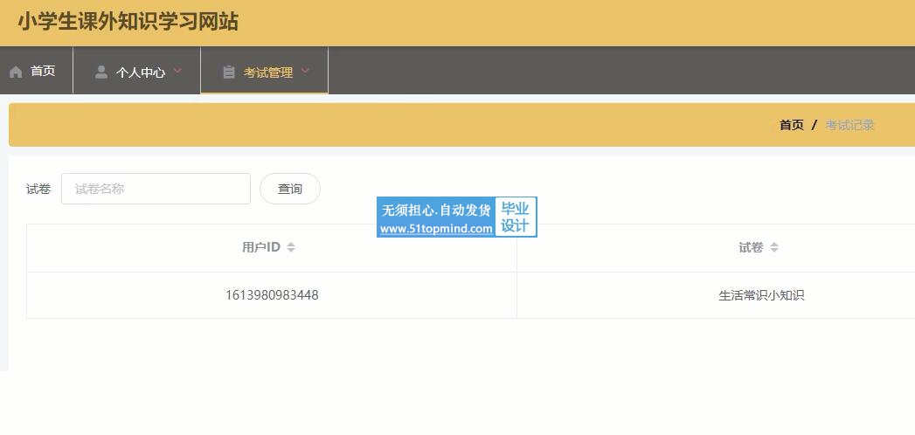The height and width of the screenshot is (435, 915).
Task: Click the 查询 search button
Action: (290, 189)
